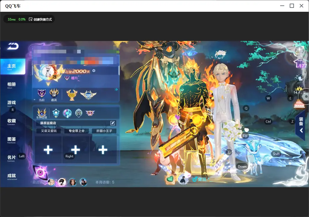This screenshot has width=309, height=217.
Task: Select the 又菜又爱玩 tag
Action: tap(49, 131)
